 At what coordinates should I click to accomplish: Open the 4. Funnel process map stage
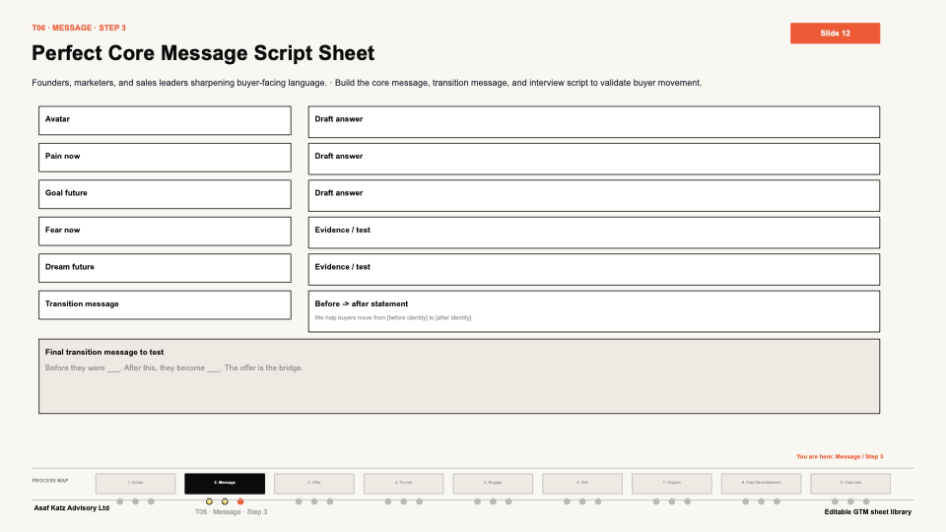(404, 483)
